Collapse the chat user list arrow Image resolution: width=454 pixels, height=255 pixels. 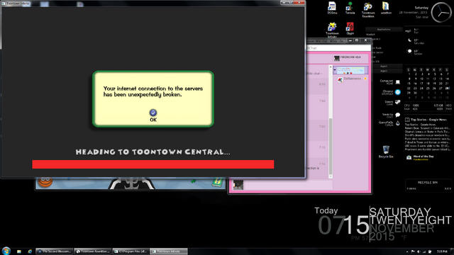(x=335, y=70)
